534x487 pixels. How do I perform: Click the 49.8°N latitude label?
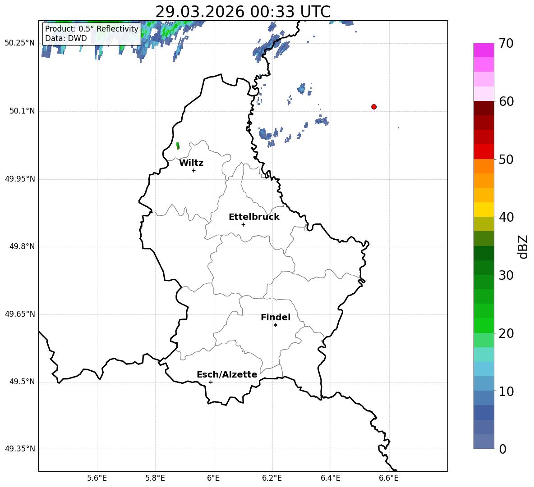[22, 246]
